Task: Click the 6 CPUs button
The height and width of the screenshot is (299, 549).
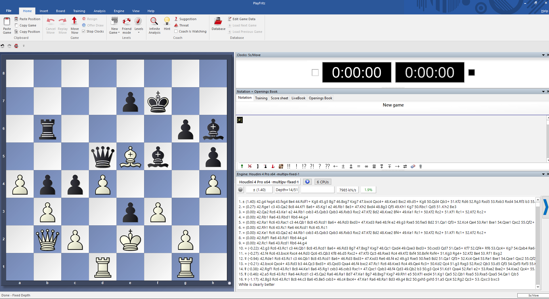Action: coord(322,182)
